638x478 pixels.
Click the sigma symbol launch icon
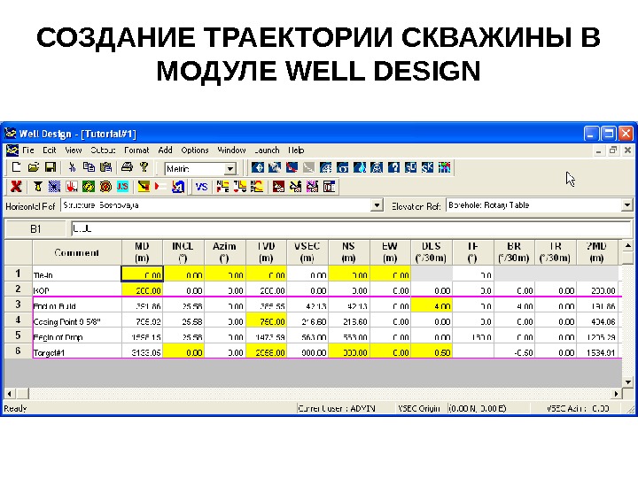343,167
